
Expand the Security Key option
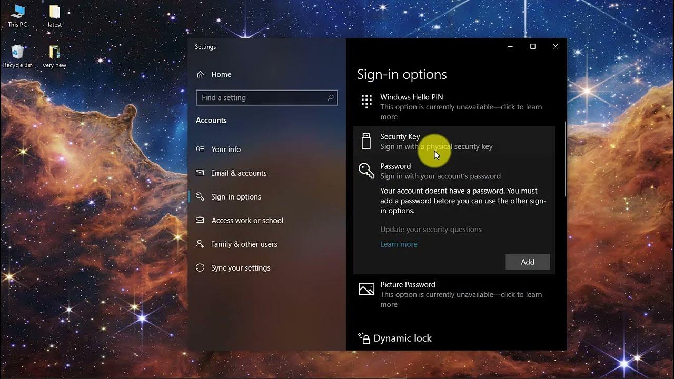(x=453, y=141)
